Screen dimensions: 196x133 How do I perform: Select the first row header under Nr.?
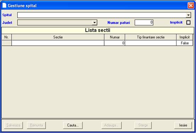6,43
